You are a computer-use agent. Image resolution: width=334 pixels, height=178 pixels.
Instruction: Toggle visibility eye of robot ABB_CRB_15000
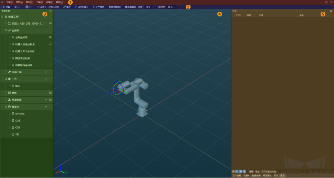(50, 23)
